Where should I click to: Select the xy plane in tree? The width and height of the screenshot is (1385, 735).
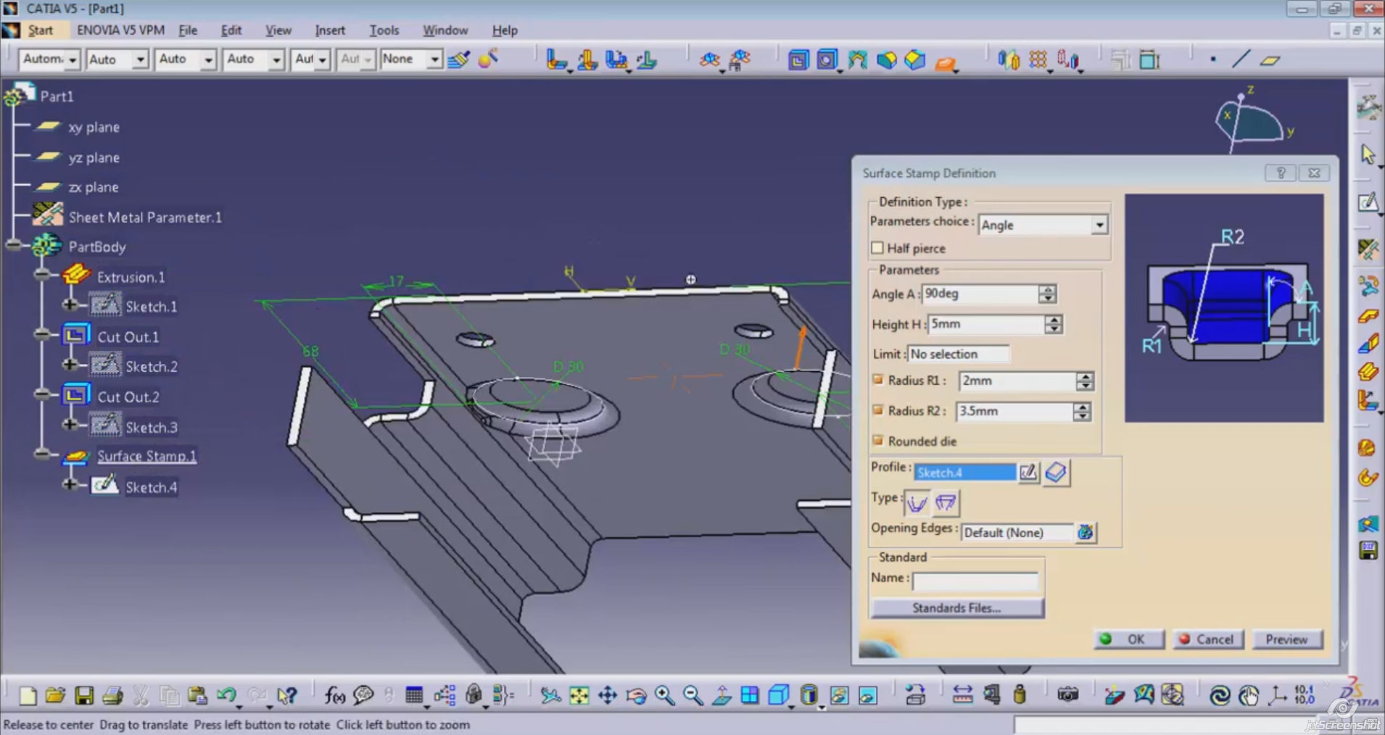click(94, 127)
